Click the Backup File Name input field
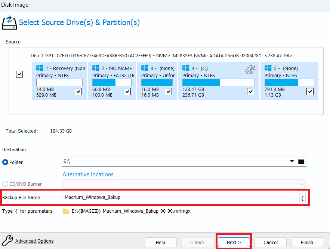This screenshot has height=249, width=330. 181,198
